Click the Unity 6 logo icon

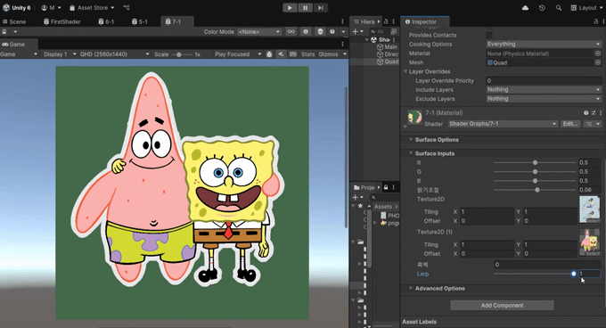6,7
